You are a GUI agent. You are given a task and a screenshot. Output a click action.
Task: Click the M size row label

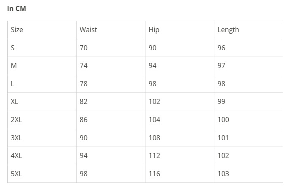pos(14,65)
